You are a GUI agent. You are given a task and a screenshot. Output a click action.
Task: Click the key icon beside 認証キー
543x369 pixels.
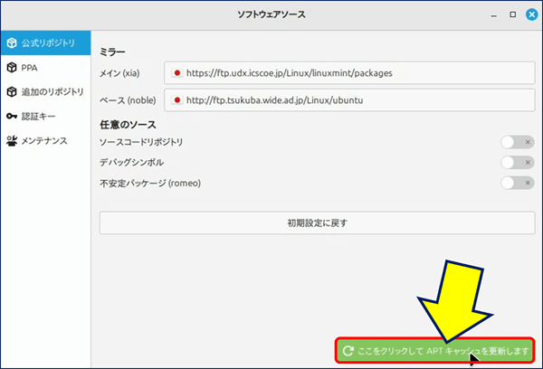point(12,117)
